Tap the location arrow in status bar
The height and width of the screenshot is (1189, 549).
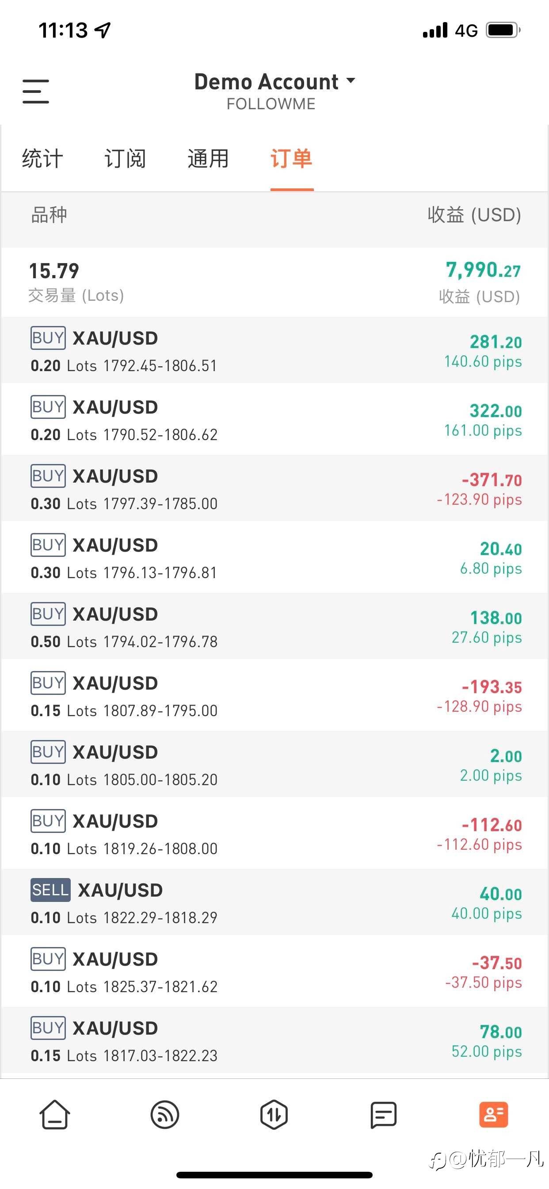coord(103,31)
